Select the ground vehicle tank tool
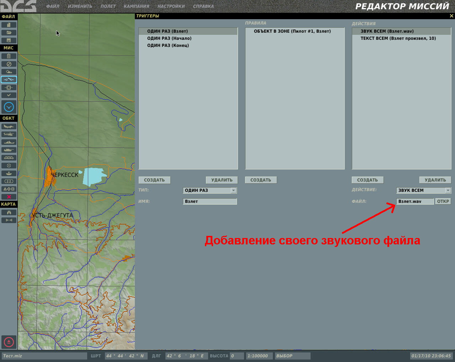 click(x=9, y=150)
